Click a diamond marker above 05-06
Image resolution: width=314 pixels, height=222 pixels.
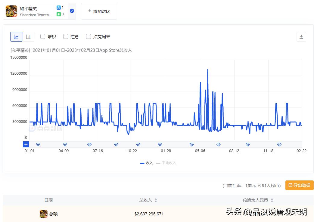point(192,144)
